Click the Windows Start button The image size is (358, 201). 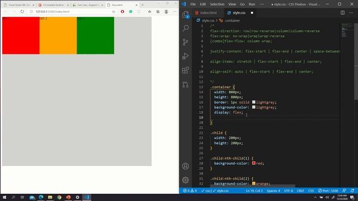pyautogui.click(x=4, y=197)
